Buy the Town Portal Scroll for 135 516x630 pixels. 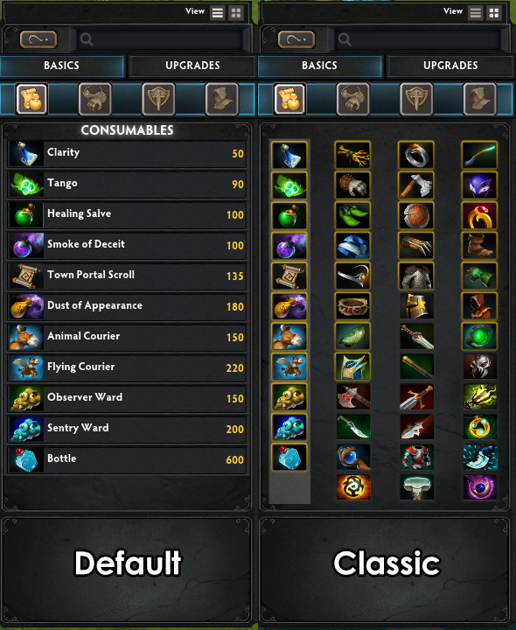(x=127, y=276)
